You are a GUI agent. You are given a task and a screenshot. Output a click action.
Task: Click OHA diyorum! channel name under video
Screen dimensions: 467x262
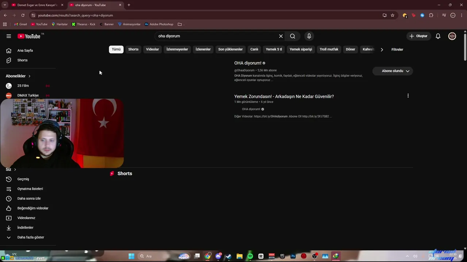tap(251, 109)
